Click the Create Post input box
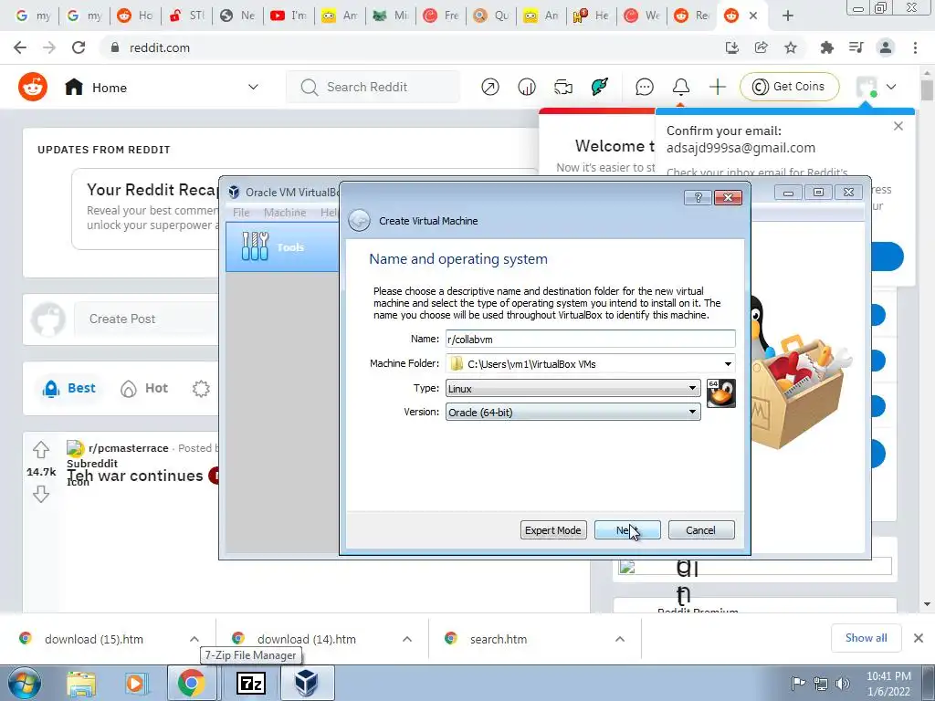This screenshot has width=935, height=701. [x=146, y=319]
